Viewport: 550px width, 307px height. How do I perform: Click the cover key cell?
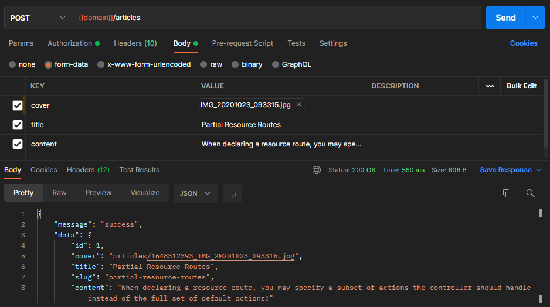(110, 105)
